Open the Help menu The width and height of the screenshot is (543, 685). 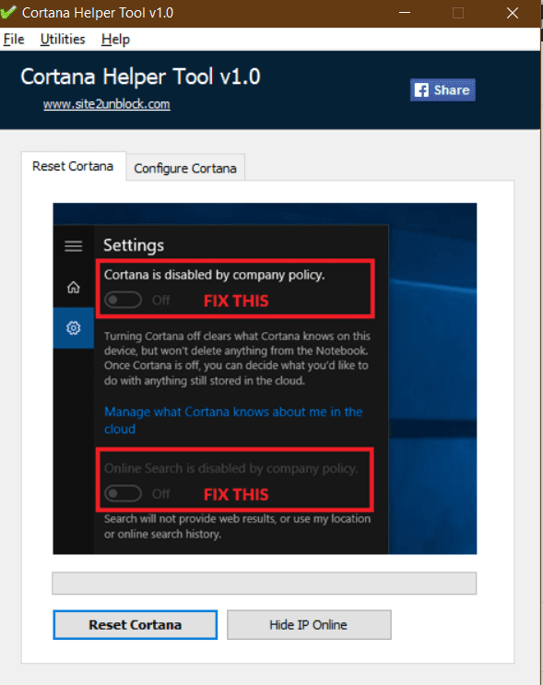[x=115, y=40]
